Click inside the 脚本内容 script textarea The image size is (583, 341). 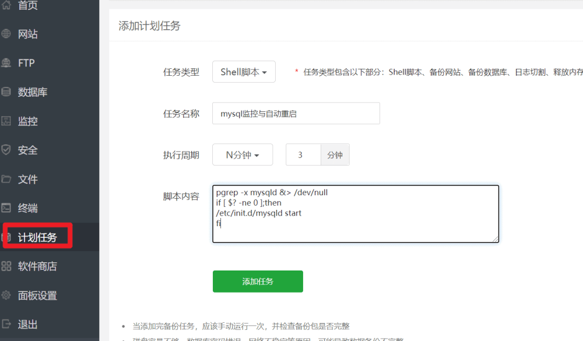(356, 214)
